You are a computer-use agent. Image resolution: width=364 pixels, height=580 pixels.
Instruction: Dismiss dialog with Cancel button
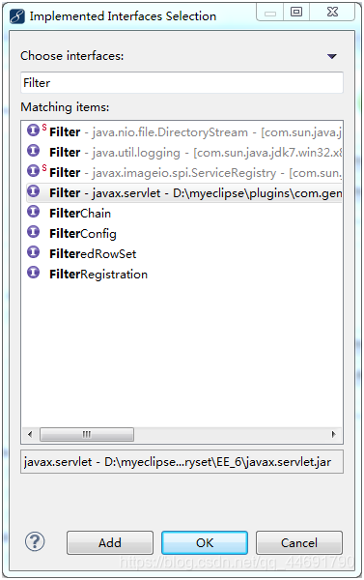[299, 542]
